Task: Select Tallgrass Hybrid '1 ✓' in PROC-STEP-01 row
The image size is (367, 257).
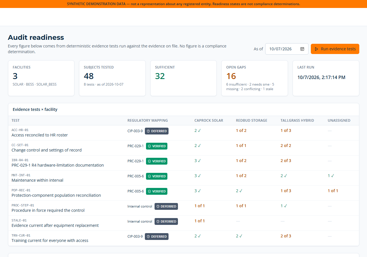Action: click(x=284, y=206)
